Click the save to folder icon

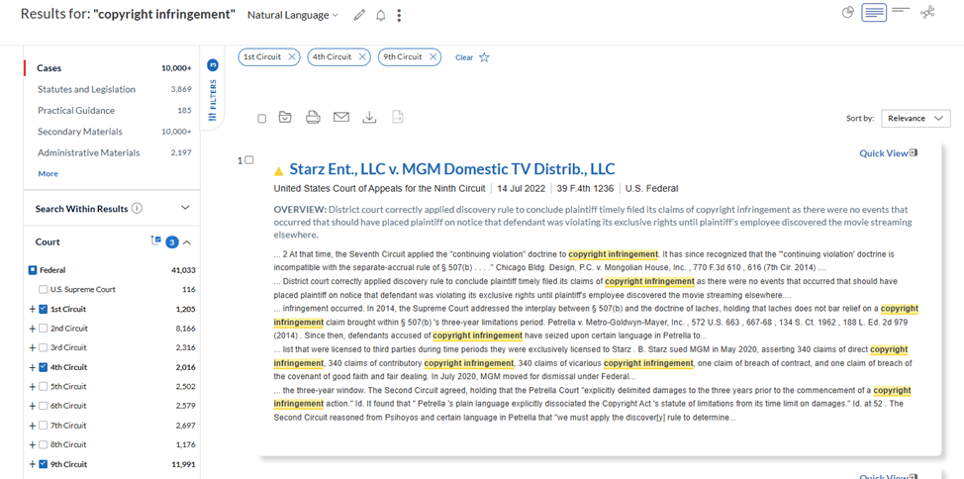click(x=285, y=118)
